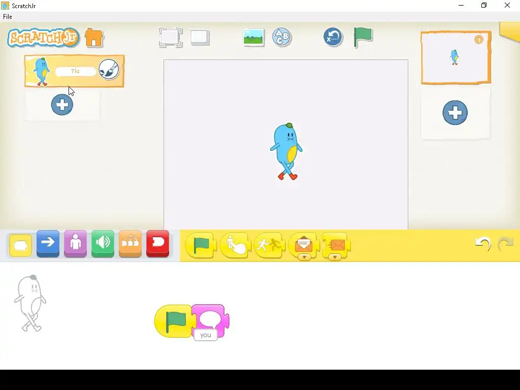
Task: Redo the last action
Action: pyautogui.click(x=505, y=244)
